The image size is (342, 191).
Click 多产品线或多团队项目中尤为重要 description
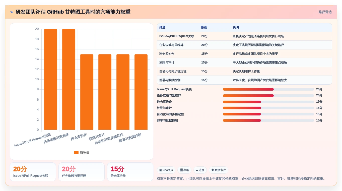pyautogui.click(x=255, y=54)
